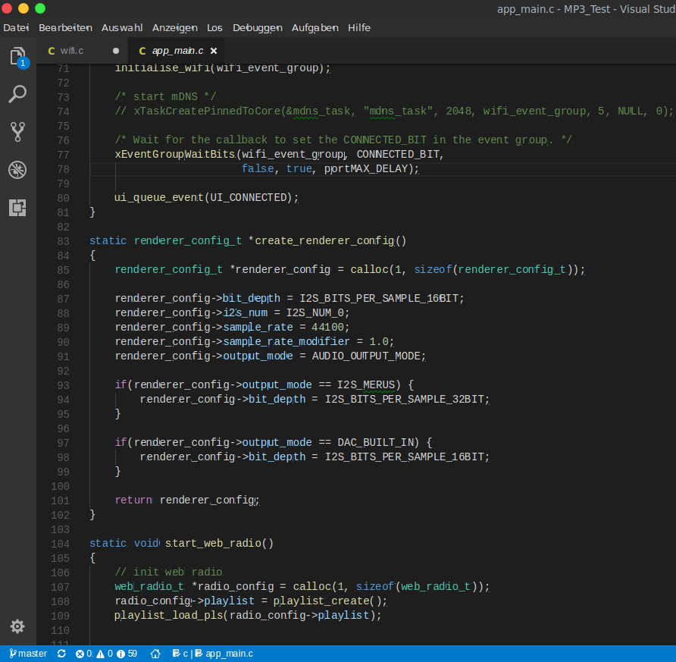Click the info 59 notification indicator
The image size is (676, 662).
pyautogui.click(x=124, y=653)
